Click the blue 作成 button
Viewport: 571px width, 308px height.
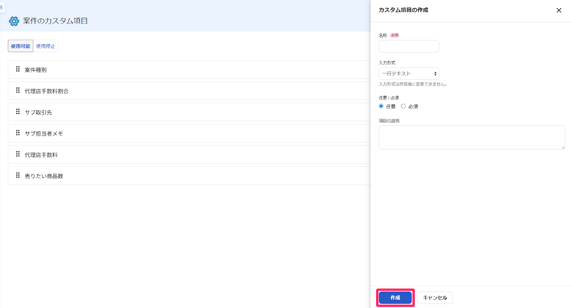[x=395, y=298]
